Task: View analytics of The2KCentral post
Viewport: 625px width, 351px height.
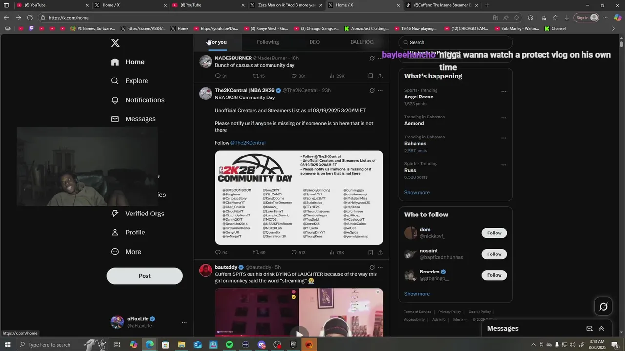Action: coord(337,253)
